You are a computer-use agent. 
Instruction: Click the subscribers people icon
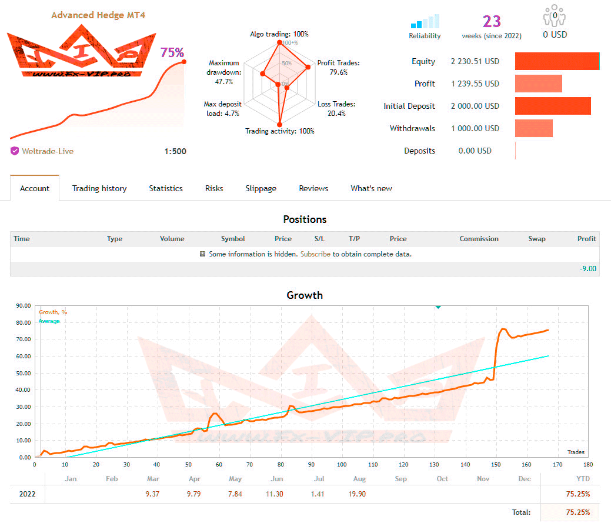[555, 15]
